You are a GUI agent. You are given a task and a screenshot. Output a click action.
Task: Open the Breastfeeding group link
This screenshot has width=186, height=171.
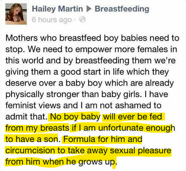click(122, 9)
